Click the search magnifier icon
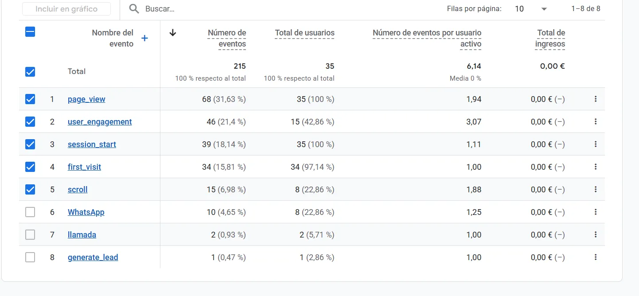639x296 pixels. click(x=134, y=9)
